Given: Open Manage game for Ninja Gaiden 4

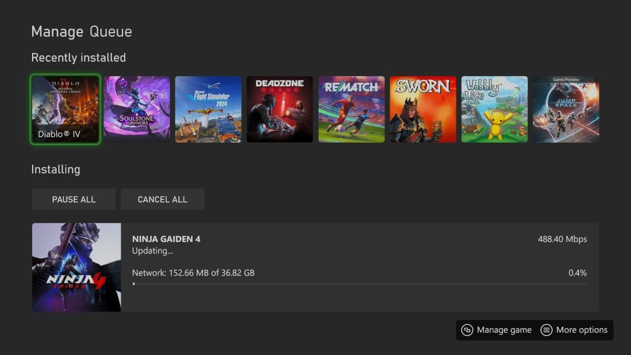Looking at the screenshot, I should click(x=496, y=330).
